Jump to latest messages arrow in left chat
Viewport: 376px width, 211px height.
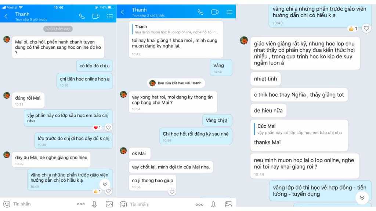pos(105,184)
